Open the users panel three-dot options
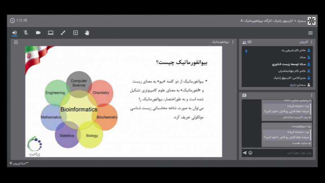 pos(312,42)
